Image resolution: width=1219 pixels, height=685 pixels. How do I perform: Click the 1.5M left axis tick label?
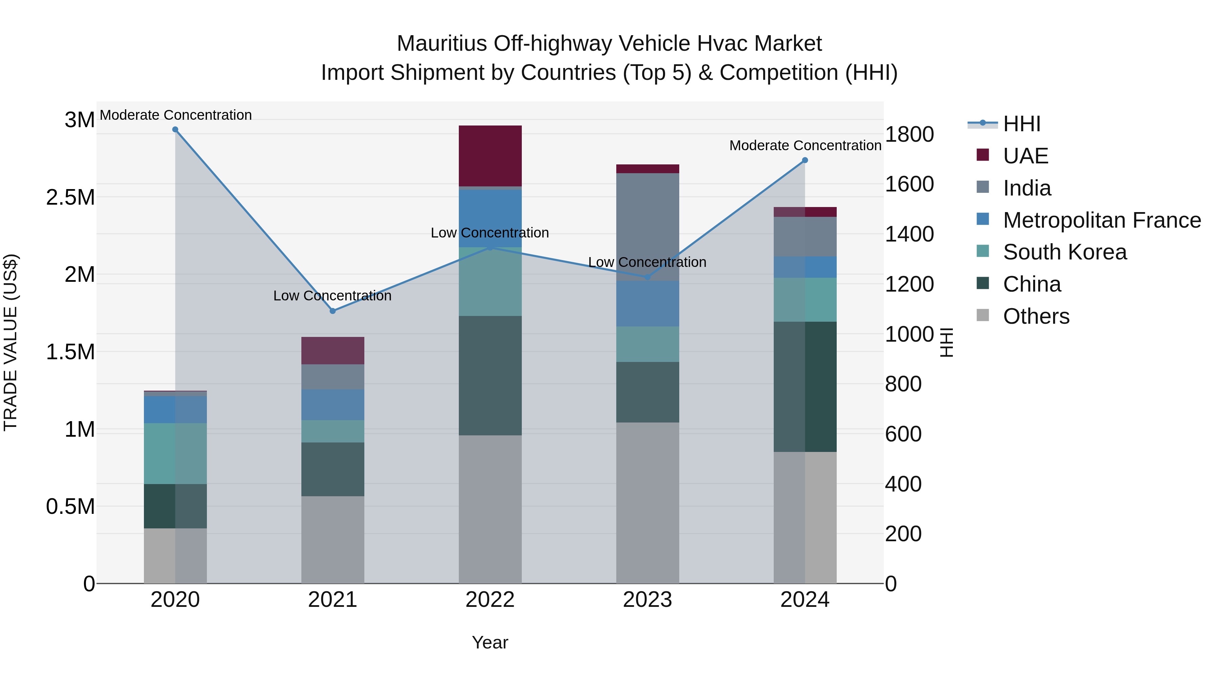tap(70, 352)
